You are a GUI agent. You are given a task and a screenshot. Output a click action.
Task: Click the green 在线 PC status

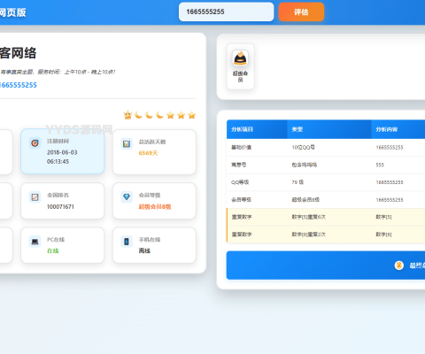(53, 250)
